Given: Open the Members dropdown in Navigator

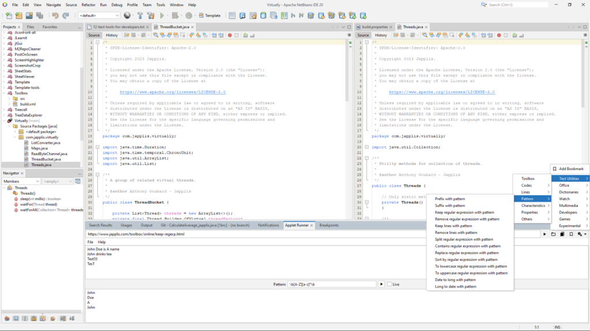Looking at the screenshot, I should pyautogui.click(x=21, y=181).
